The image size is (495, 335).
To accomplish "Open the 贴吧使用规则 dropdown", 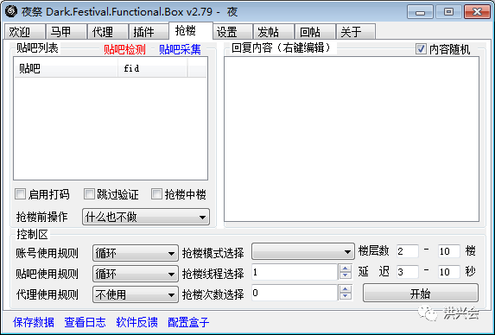I will [136, 274].
